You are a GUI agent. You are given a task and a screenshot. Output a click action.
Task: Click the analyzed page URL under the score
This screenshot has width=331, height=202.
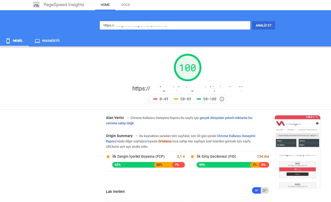pos(188,88)
